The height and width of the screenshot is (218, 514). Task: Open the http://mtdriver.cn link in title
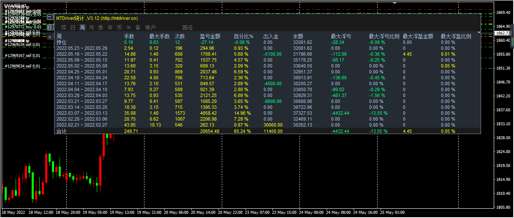[x=120, y=18]
